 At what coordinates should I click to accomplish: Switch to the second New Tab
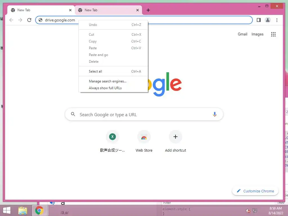[108, 10]
